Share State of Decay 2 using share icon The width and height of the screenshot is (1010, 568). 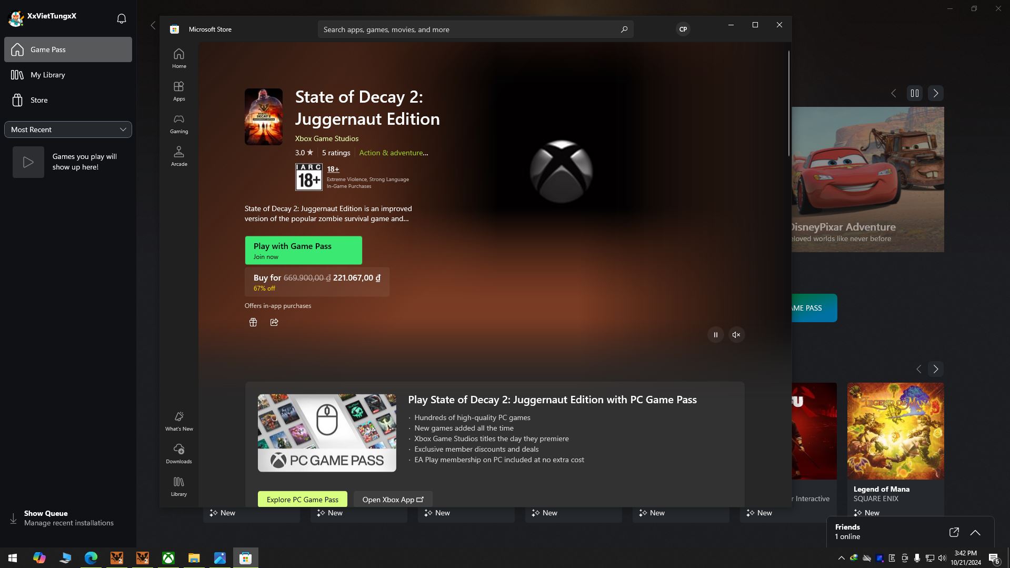[274, 322]
